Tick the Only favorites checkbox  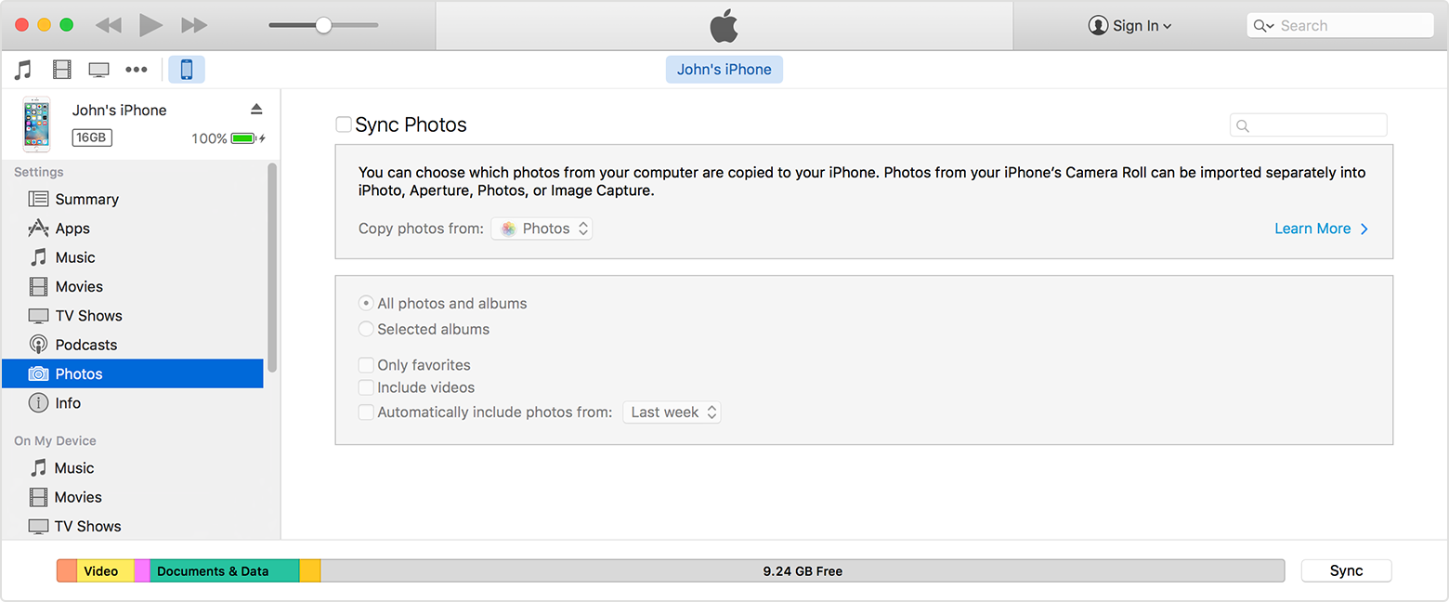[x=366, y=365]
